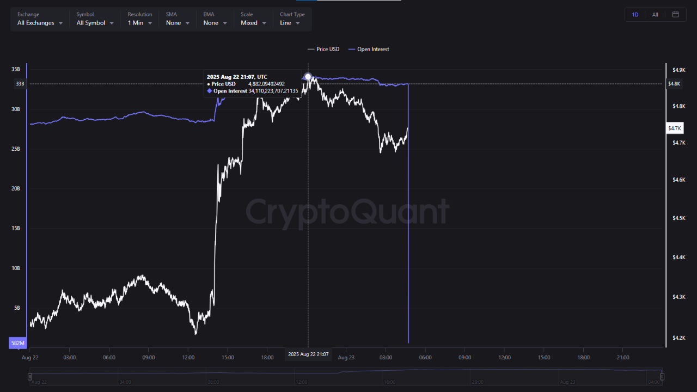Click the right handle of range navigator
697x392 pixels.
tap(662, 376)
